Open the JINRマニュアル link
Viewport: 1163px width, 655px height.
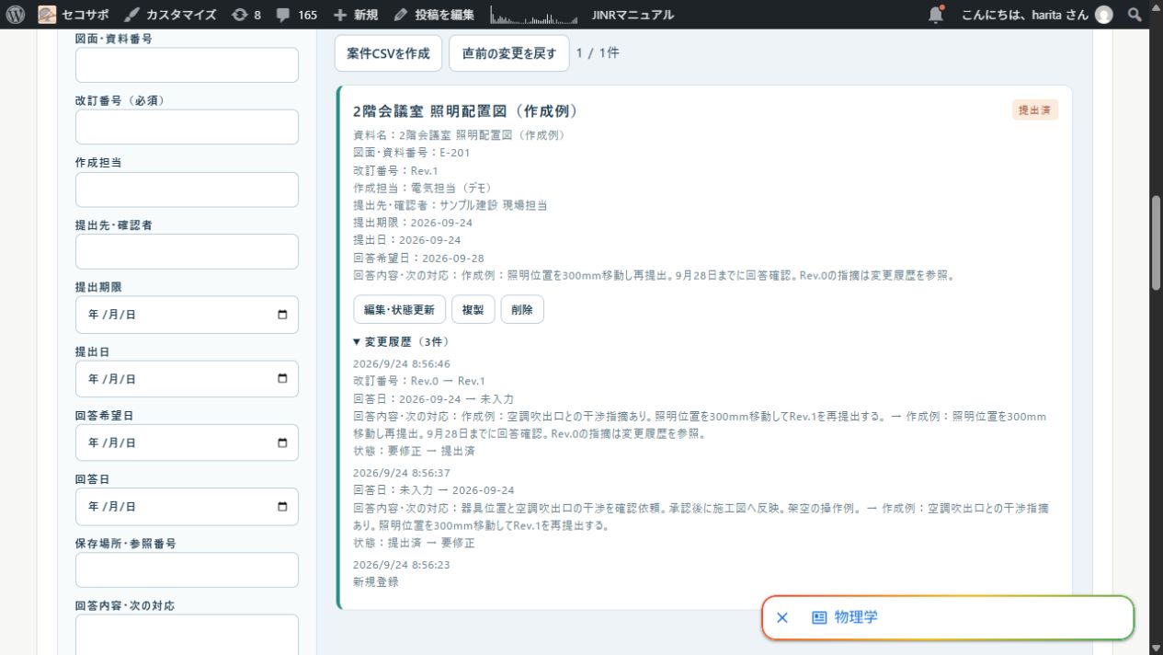633,15
